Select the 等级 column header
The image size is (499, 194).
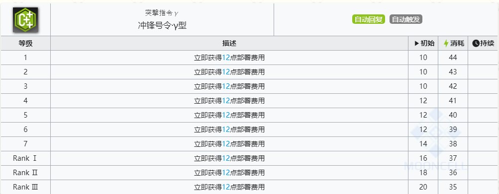25,44
